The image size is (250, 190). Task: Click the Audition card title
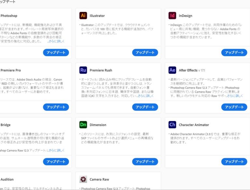(x=7, y=179)
